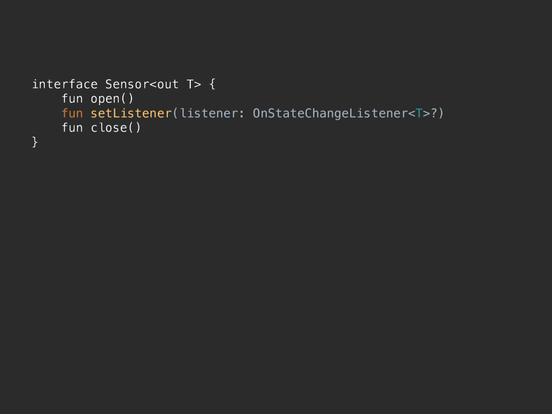Click the 'interface' keyword
552x414 pixels.
click(65, 84)
